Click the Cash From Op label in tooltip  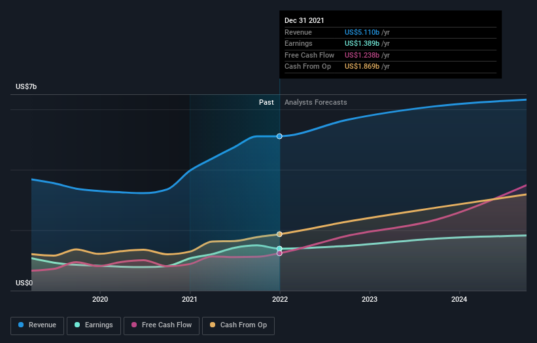tap(307, 67)
